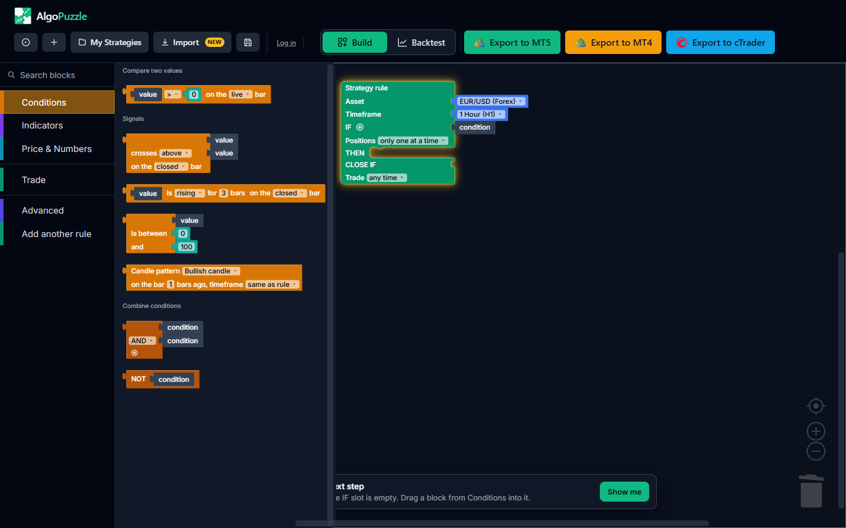Open the 'only one at a time' dropdown
The width and height of the screenshot is (846, 528).
[x=413, y=141]
